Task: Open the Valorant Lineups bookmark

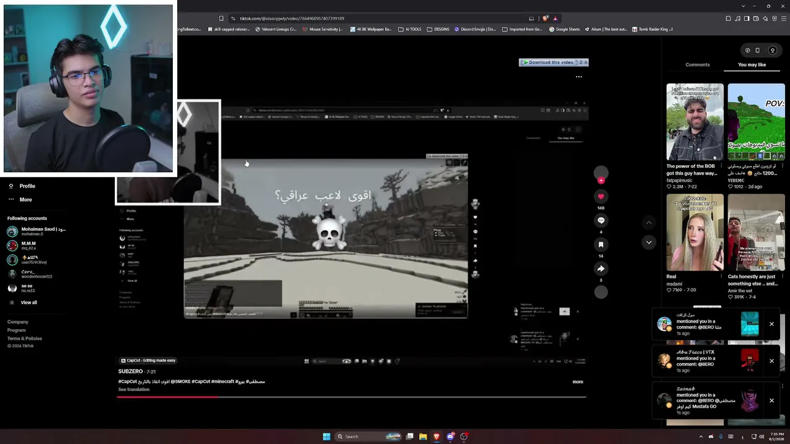Action: (276, 29)
